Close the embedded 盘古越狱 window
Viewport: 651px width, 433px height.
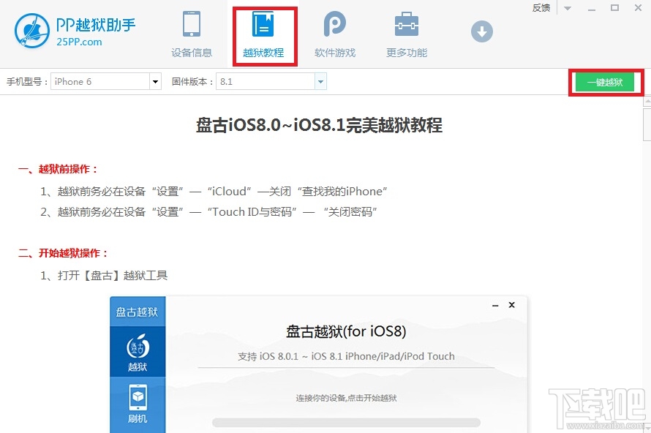click(511, 305)
